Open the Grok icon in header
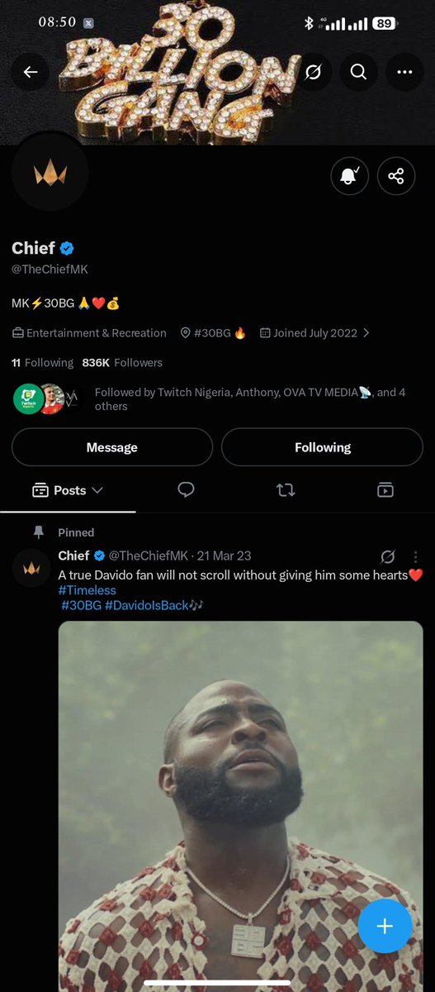Image resolution: width=435 pixels, height=992 pixels. [313, 73]
